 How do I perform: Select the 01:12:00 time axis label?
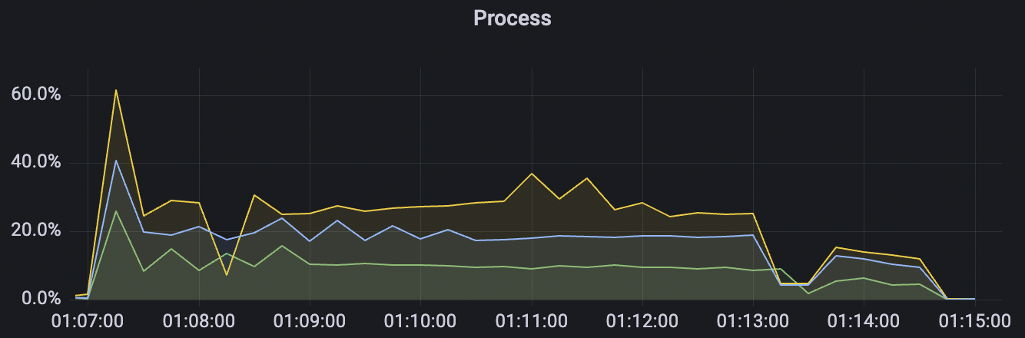pos(642,320)
